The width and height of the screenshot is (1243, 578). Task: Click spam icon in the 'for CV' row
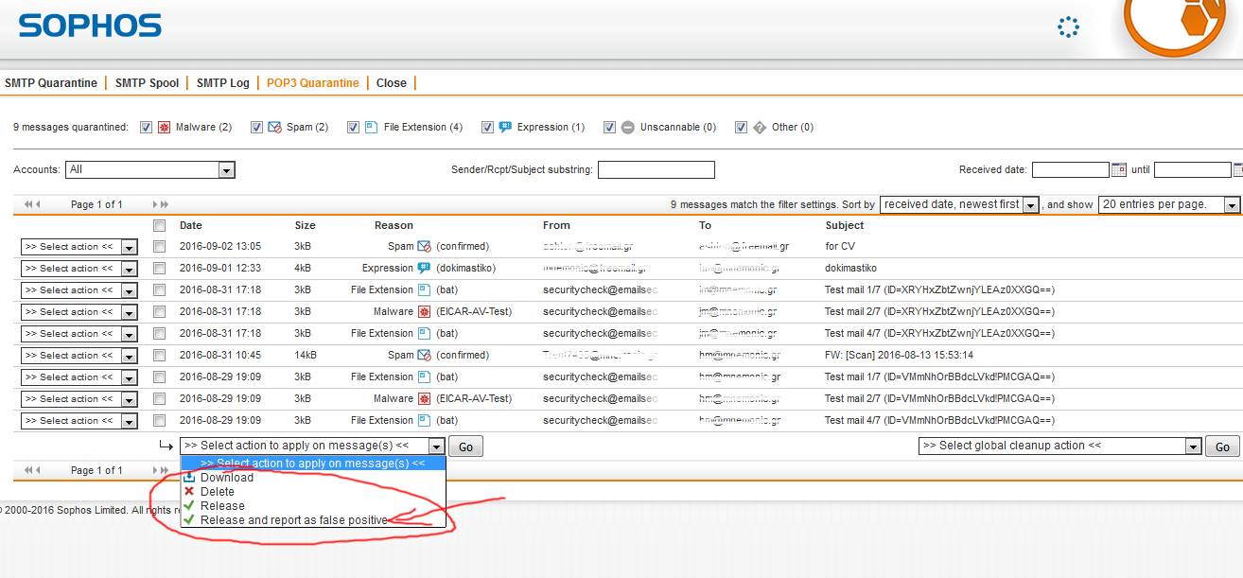point(424,246)
